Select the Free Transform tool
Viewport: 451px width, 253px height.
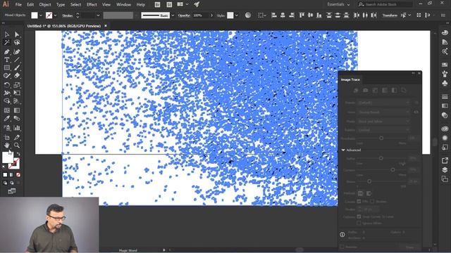tap(17, 93)
